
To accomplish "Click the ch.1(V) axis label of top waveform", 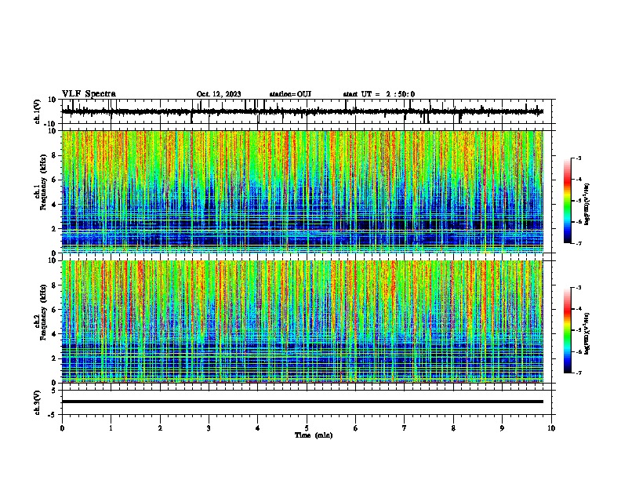I will click(37, 111).
